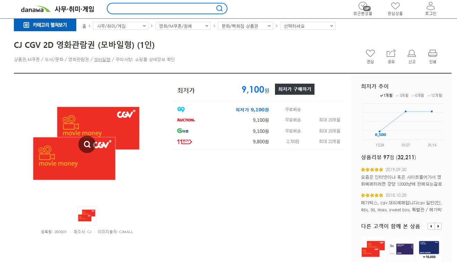Click the 최저가 구매하기 button
Viewport: 457px width, 262px height.
(295, 89)
